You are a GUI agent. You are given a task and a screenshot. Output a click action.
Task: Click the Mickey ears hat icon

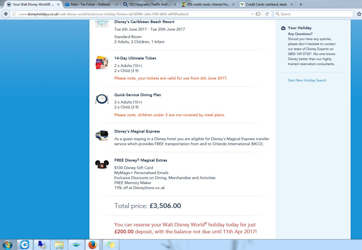[x=102, y=164]
